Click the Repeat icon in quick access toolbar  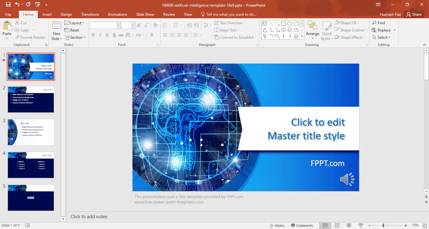pyautogui.click(x=28, y=5)
